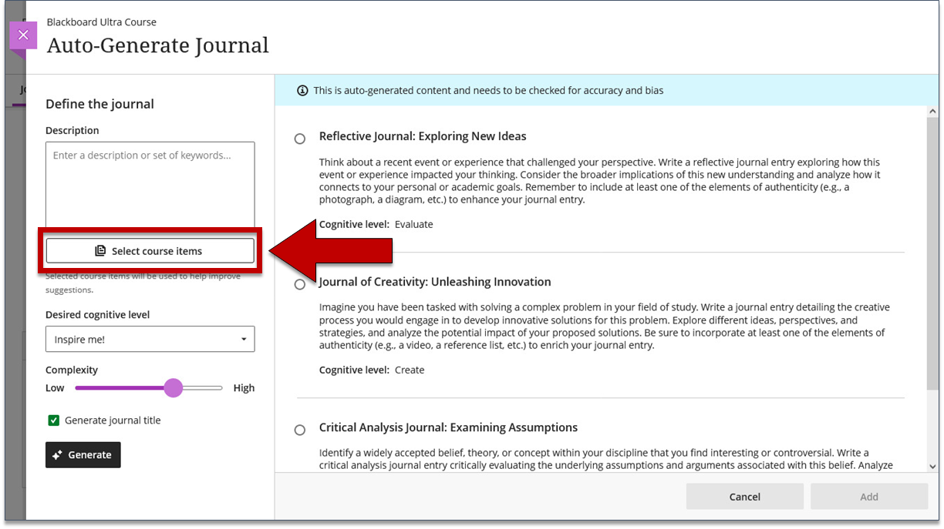The height and width of the screenshot is (529, 944).
Task: Click 'Cognitive level: Evaluate' text
Action: click(376, 225)
